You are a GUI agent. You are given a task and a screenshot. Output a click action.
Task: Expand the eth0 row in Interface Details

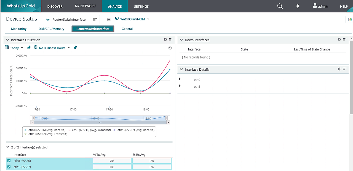pyautogui.click(x=180, y=79)
